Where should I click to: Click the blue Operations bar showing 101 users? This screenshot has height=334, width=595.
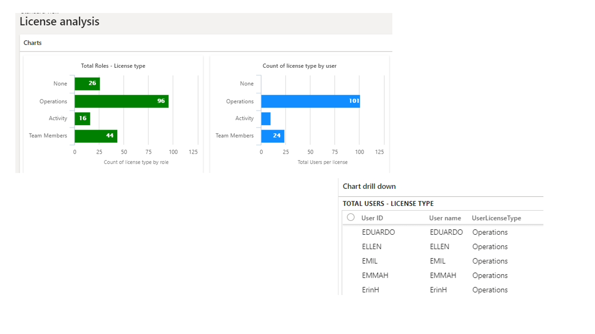310,101
